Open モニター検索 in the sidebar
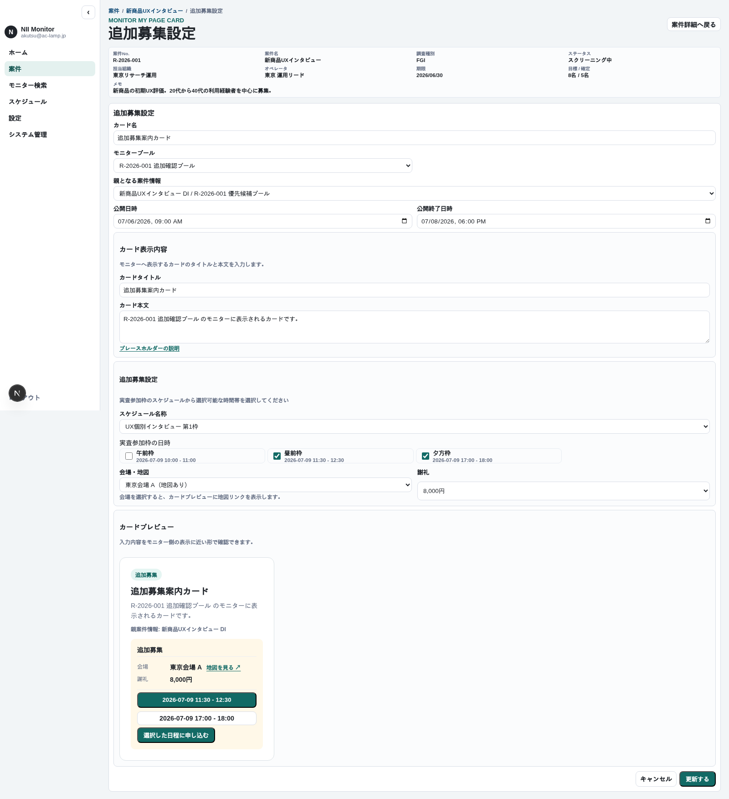 (x=50, y=85)
